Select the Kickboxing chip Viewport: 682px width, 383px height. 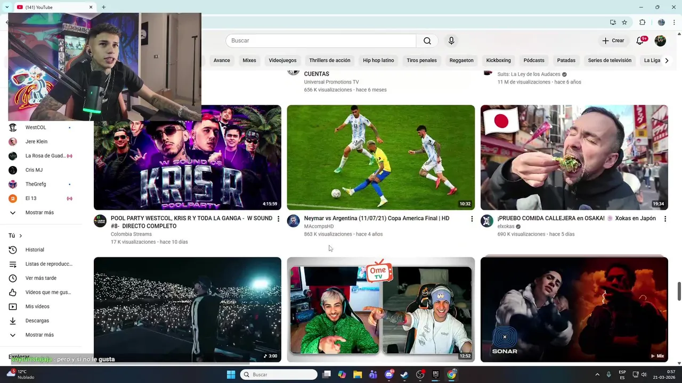coord(498,61)
